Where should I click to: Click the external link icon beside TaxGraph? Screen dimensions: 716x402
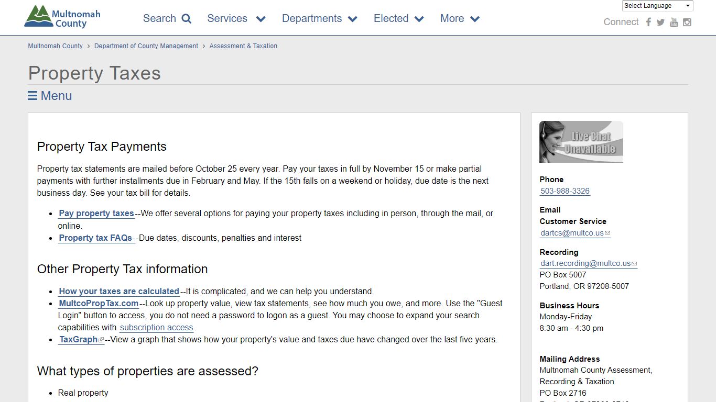[x=101, y=340]
